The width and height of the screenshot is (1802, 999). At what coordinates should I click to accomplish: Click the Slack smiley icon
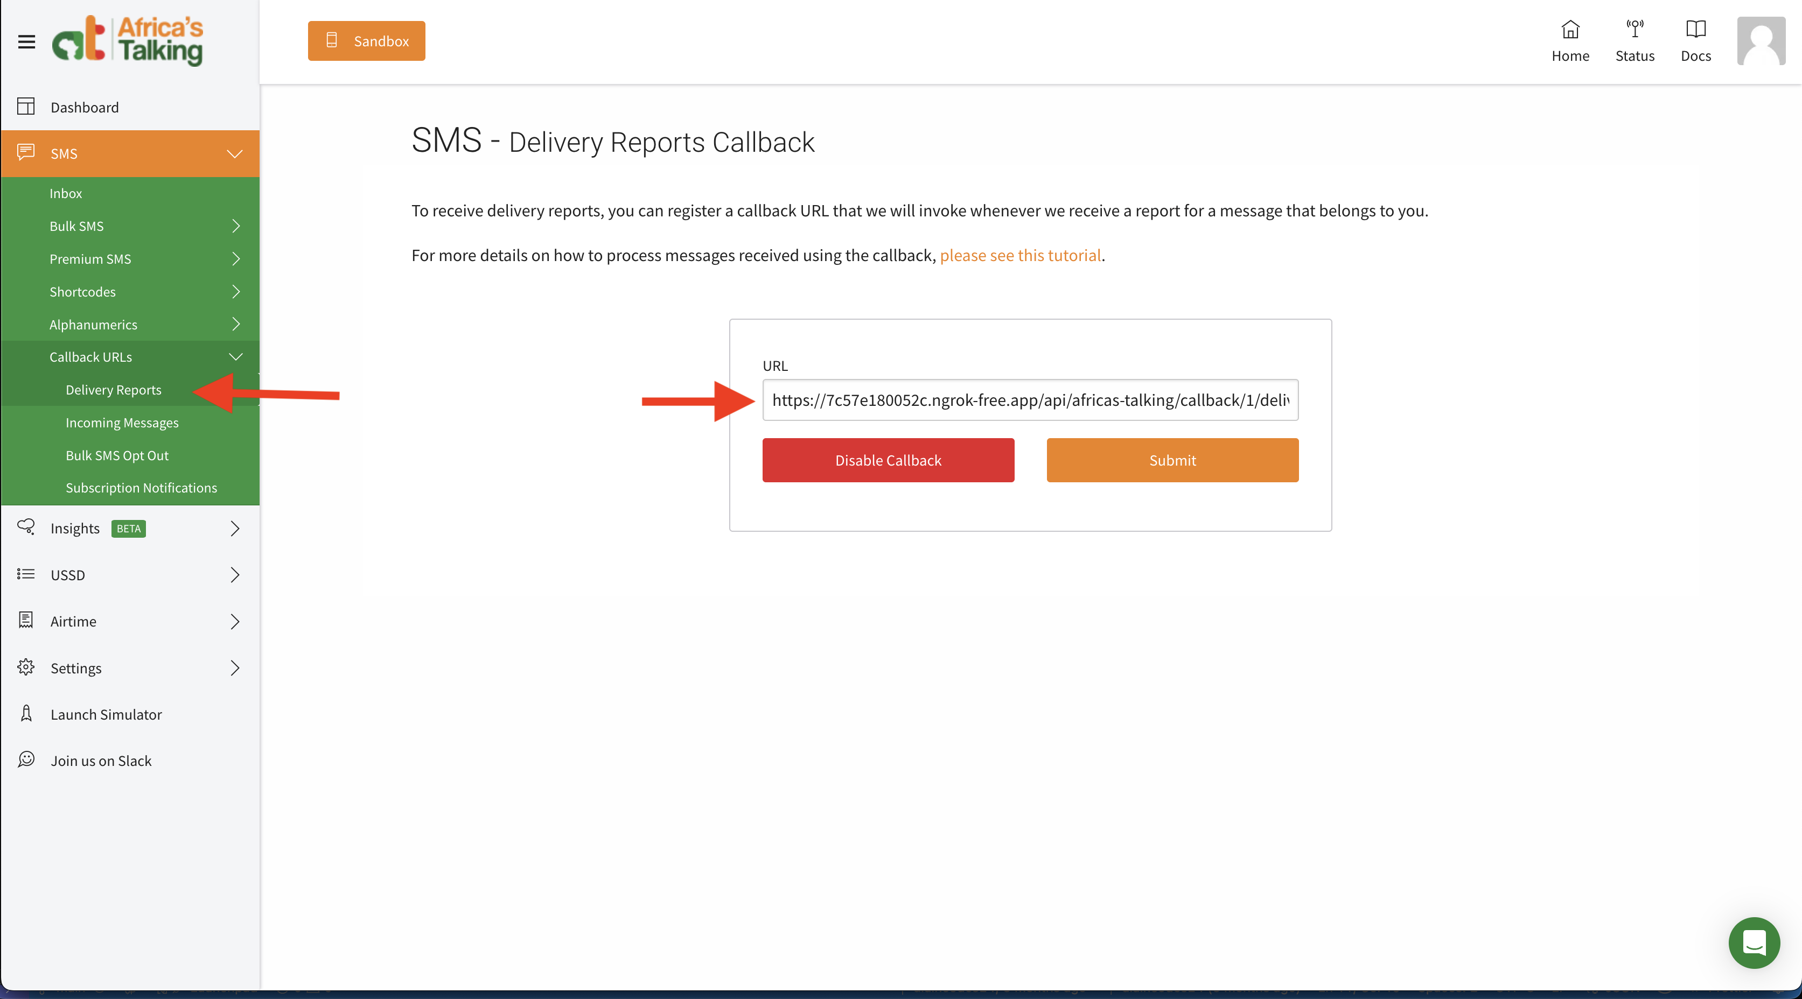pyautogui.click(x=26, y=759)
